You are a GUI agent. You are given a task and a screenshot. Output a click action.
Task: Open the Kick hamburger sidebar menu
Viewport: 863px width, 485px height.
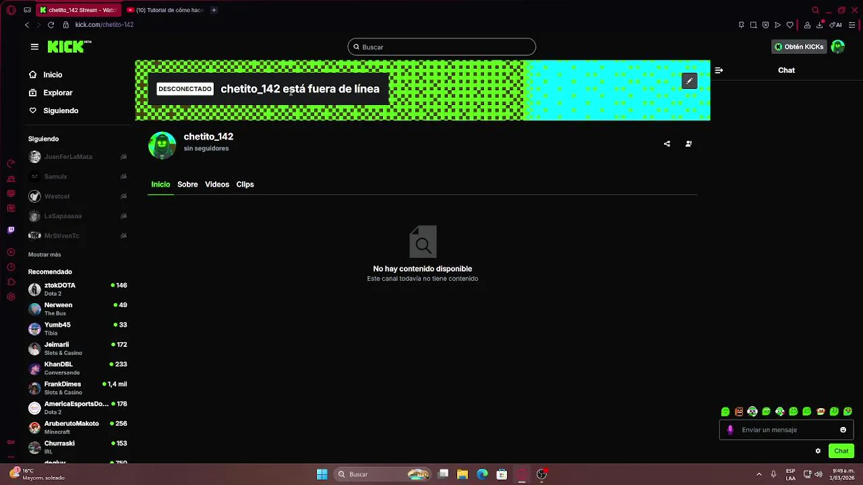(x=34, y=46)
